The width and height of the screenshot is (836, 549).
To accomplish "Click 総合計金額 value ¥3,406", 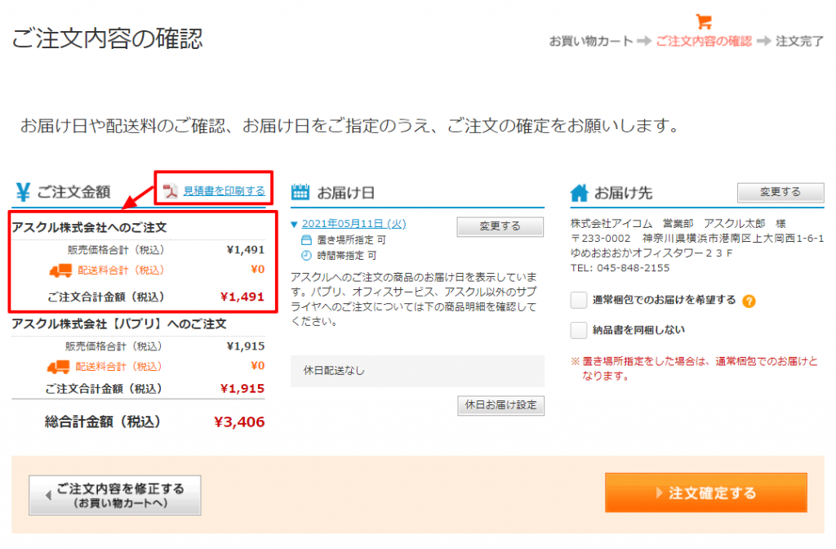I will [x=239, y=422].
